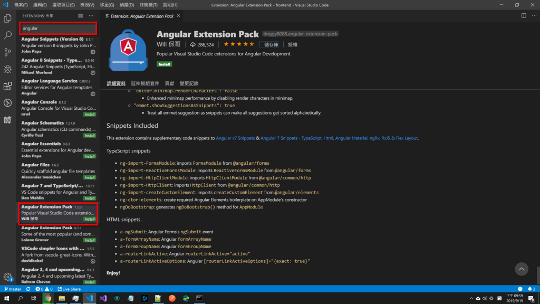Click gear icon for Angular Snippets (Version 8)
This screenshot has width=540, height=304.
(93, 52)
